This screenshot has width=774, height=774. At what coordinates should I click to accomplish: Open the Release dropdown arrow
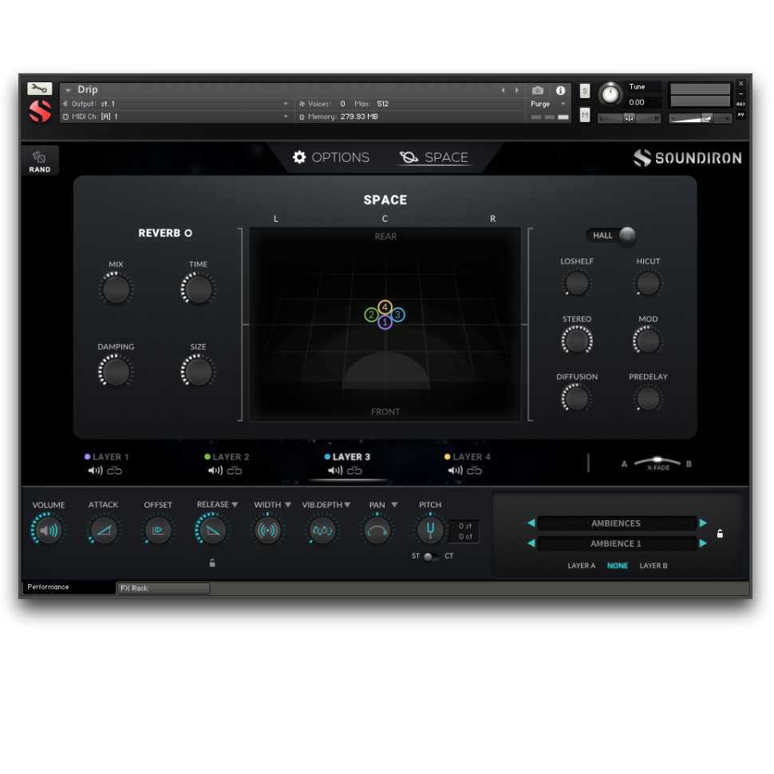[x=235, y=504]
